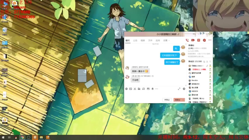Select the Recycle Bin desktop icon
The image size is (249, 140).
tap(5, 31)
